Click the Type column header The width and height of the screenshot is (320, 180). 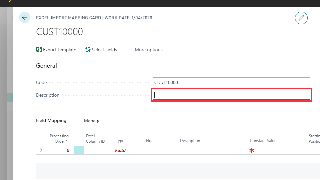(x=120, y=141)
